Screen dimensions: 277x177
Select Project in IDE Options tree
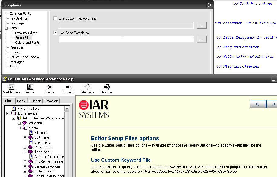[15, 52]
